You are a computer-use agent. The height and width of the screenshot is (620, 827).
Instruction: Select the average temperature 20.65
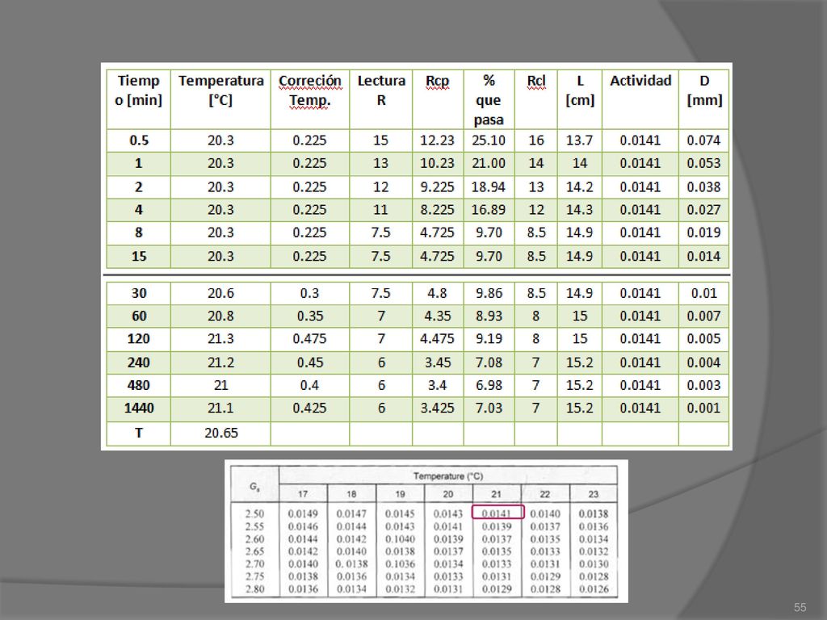point(221,433)
